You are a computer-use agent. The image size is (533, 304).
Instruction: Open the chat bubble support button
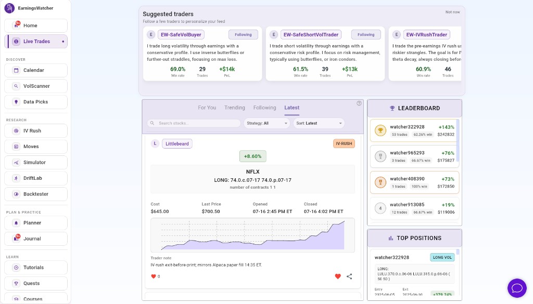517,288
